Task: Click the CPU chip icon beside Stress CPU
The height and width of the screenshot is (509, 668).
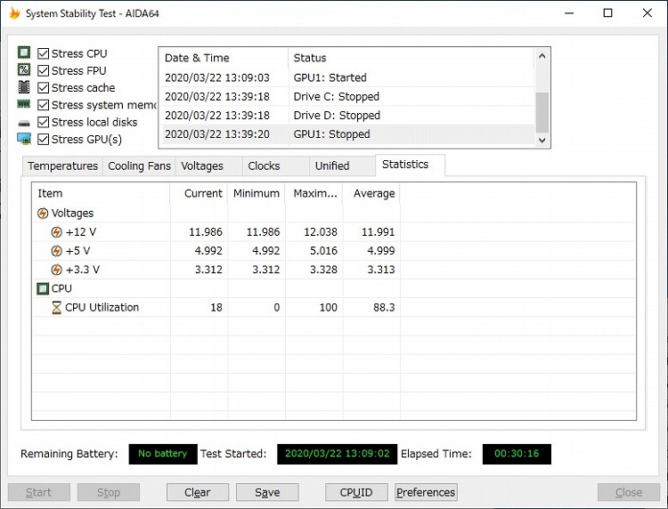Action: click(x=24, y=53)
